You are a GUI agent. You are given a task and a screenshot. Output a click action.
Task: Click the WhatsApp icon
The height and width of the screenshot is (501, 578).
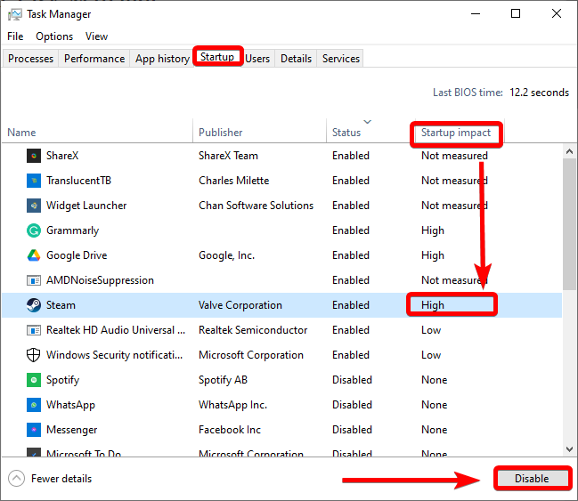33,405
